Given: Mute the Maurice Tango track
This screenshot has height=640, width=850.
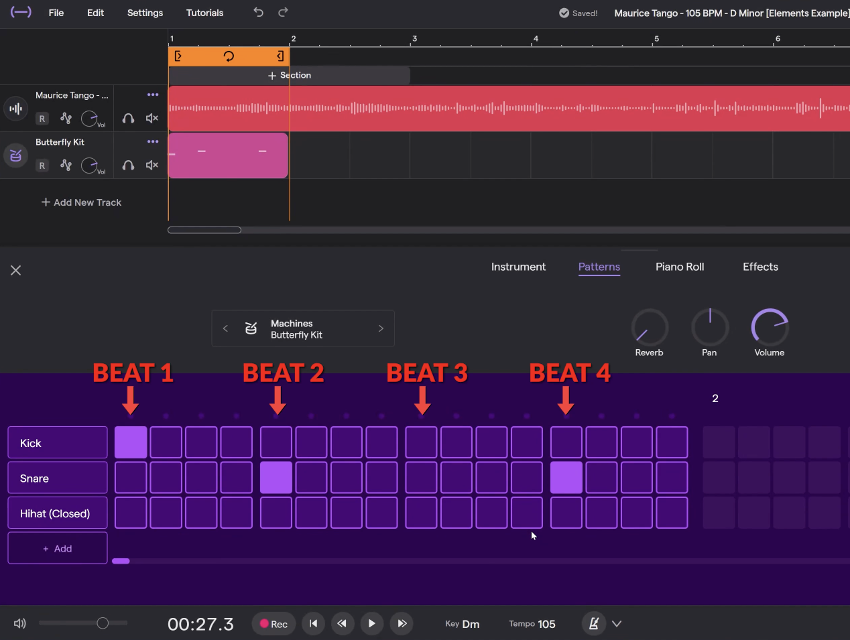Looking at the screenshot, I should [152, 119].
